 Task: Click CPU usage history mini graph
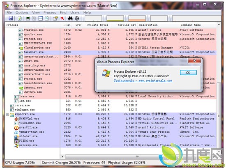pyautogui.click(x=93, y=18)
